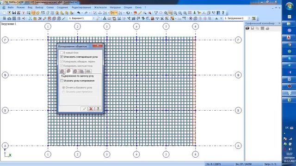
Task: Click the context help arrow-question icon
Action: coord(214,13)
